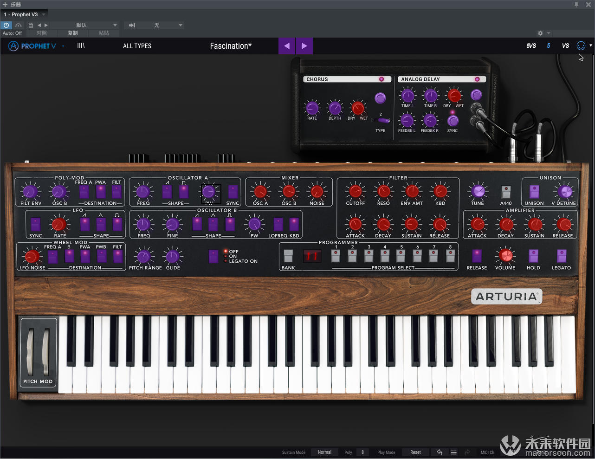Expand the top-right toolbar dropdown arrow

591,45
